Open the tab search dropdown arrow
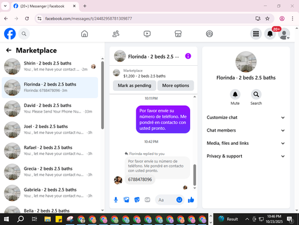 5,6
